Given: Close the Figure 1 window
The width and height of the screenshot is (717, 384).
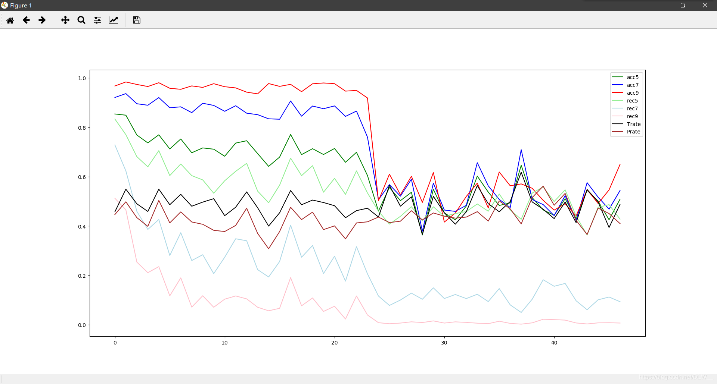Looking at the screenshot, I should coord(705,5).
